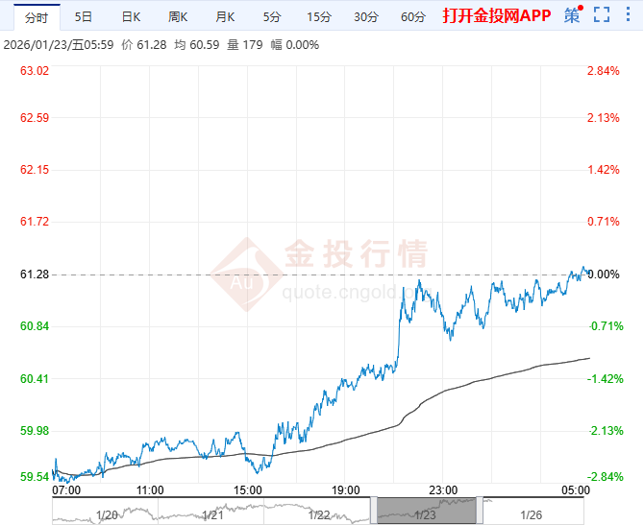
Task: Open the 策 strategy icon
Action: (x=574, y=15)
